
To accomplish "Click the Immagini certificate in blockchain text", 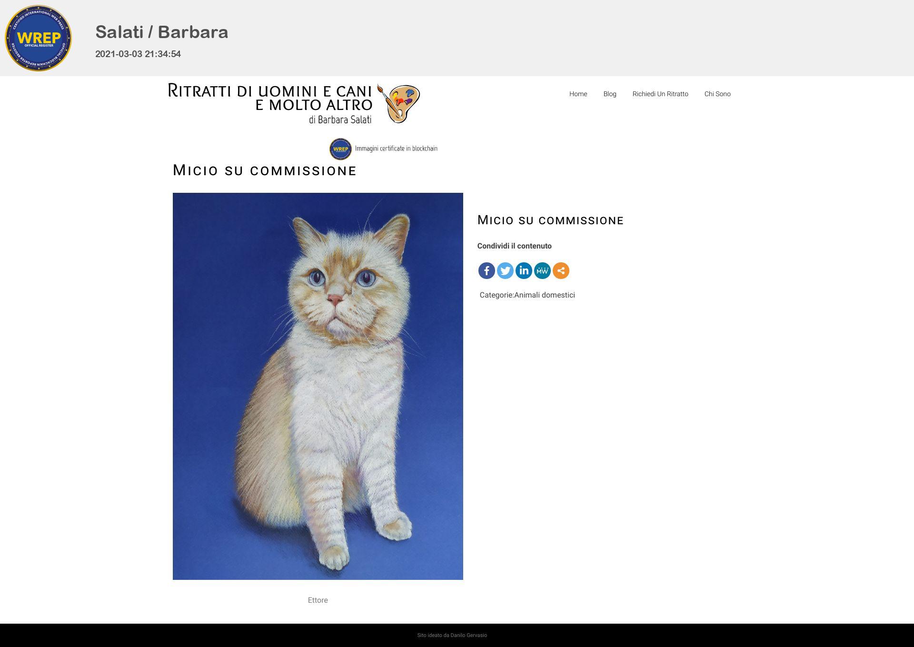I will pyautogui.click(x=396, y=149).
